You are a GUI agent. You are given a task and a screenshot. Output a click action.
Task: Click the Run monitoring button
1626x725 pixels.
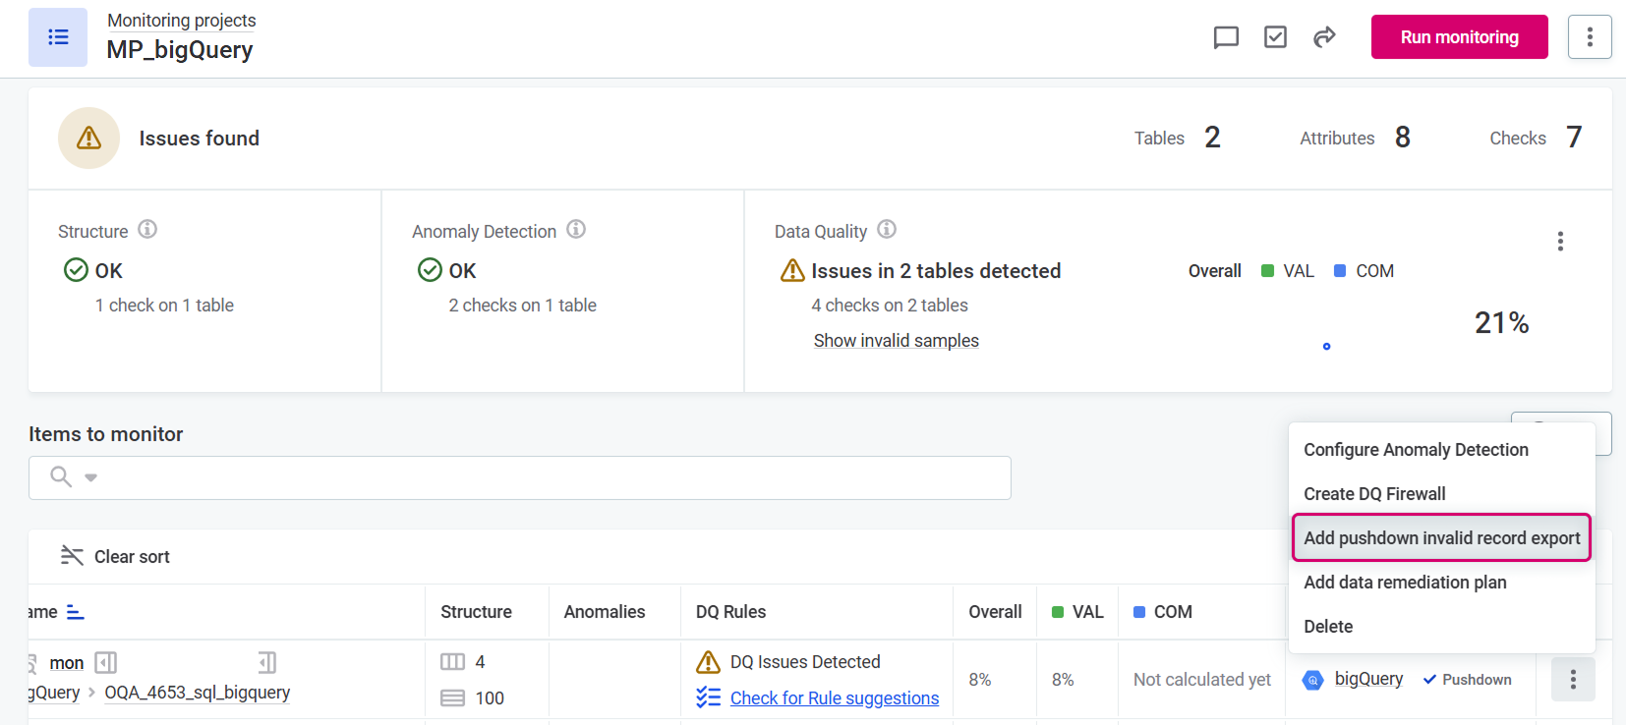tap(1459, 37)
